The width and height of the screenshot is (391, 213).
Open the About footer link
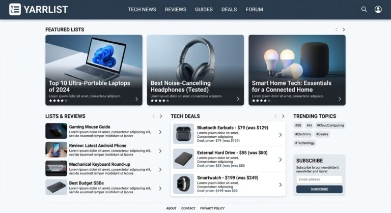(171, 208)
